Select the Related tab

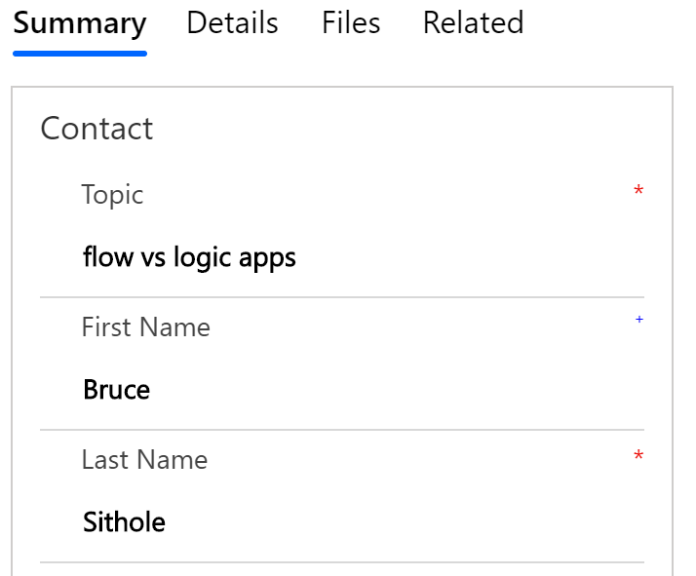point(473,23)
